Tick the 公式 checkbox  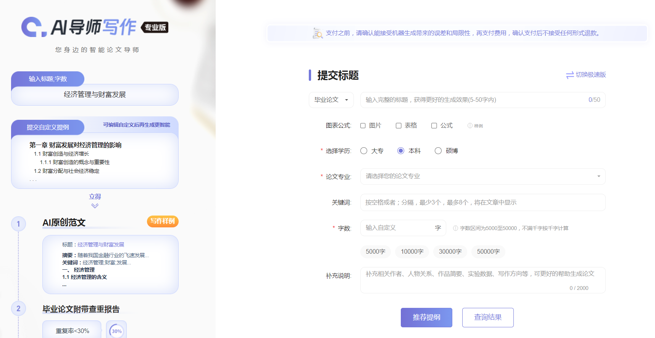tap(434, 126)
